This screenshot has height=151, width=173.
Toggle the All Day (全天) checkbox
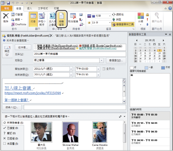point(104,69)
